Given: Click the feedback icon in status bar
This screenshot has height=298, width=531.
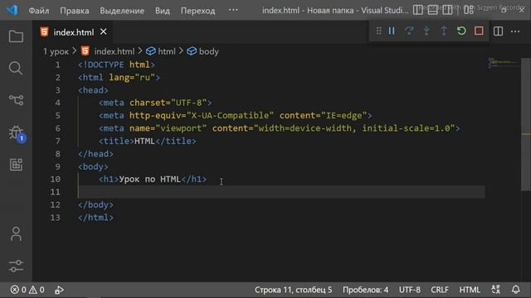Looking at the screenshot, I should tap(496, 290).
